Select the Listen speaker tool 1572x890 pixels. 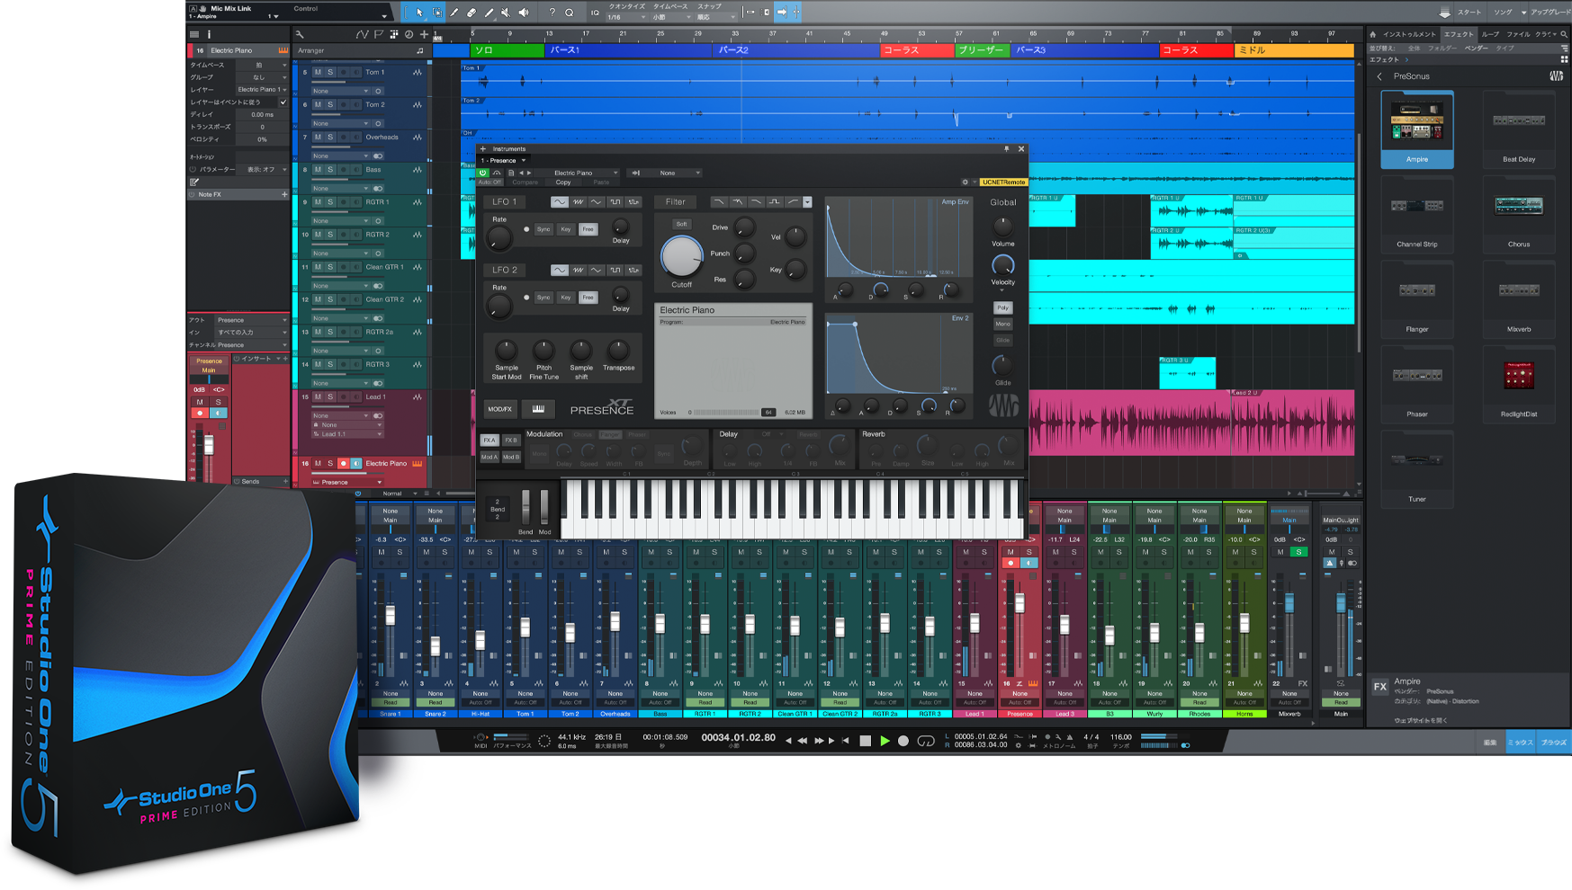[x=524, y=13]
